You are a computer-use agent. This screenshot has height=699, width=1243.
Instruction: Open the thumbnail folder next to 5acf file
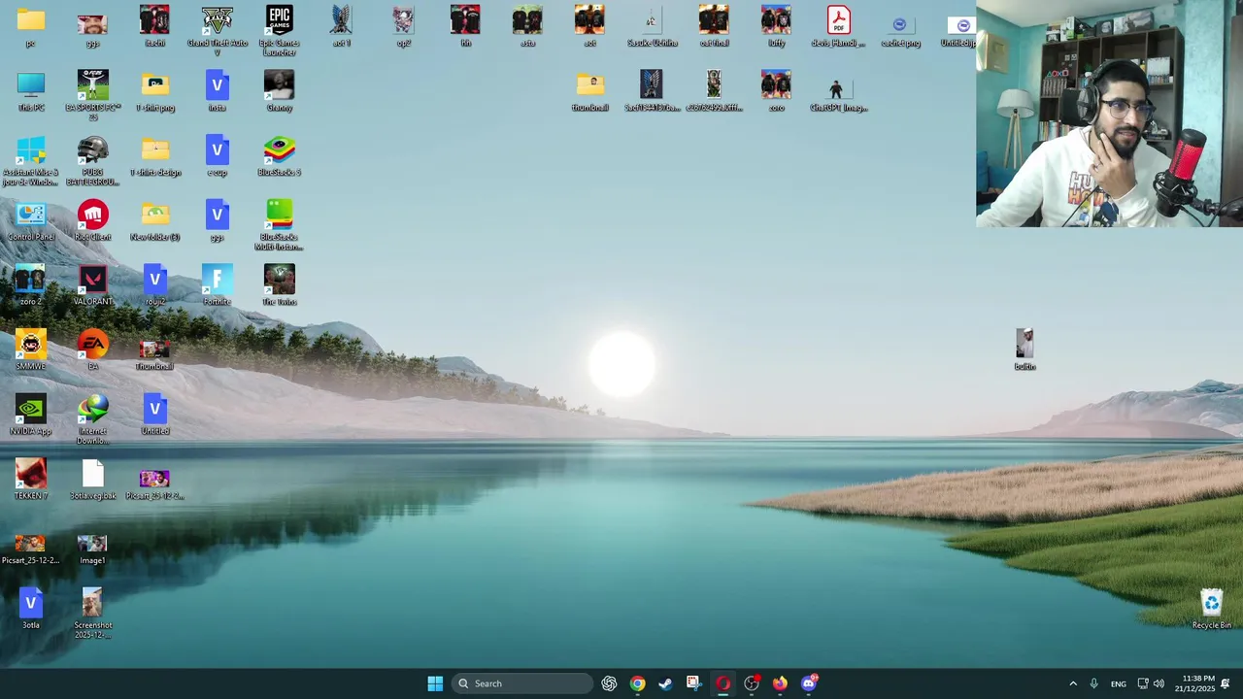pos(589,91)
